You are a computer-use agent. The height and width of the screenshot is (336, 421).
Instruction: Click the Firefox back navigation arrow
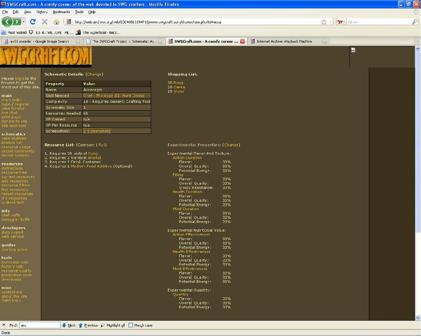tap(7, 22)
